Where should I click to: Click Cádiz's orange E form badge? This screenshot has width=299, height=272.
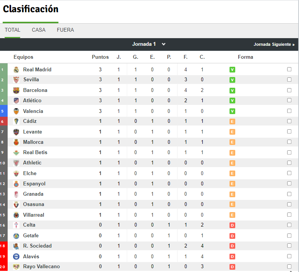point(232,122)
